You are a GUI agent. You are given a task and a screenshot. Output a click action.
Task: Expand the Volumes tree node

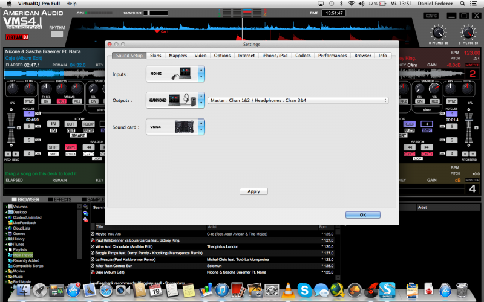tap(6, 207)
